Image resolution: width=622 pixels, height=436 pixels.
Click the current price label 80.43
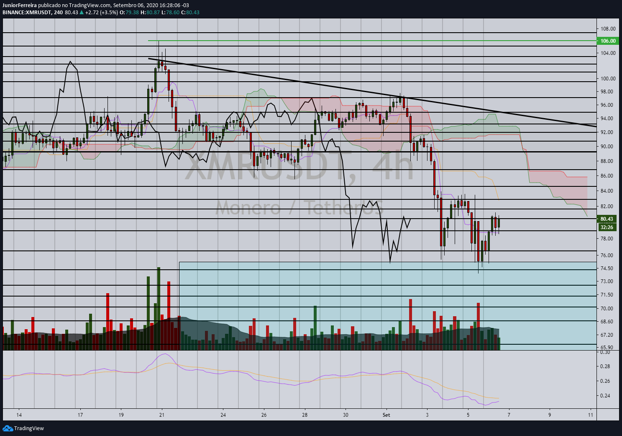pyautogui.click(x=607, y=219)
